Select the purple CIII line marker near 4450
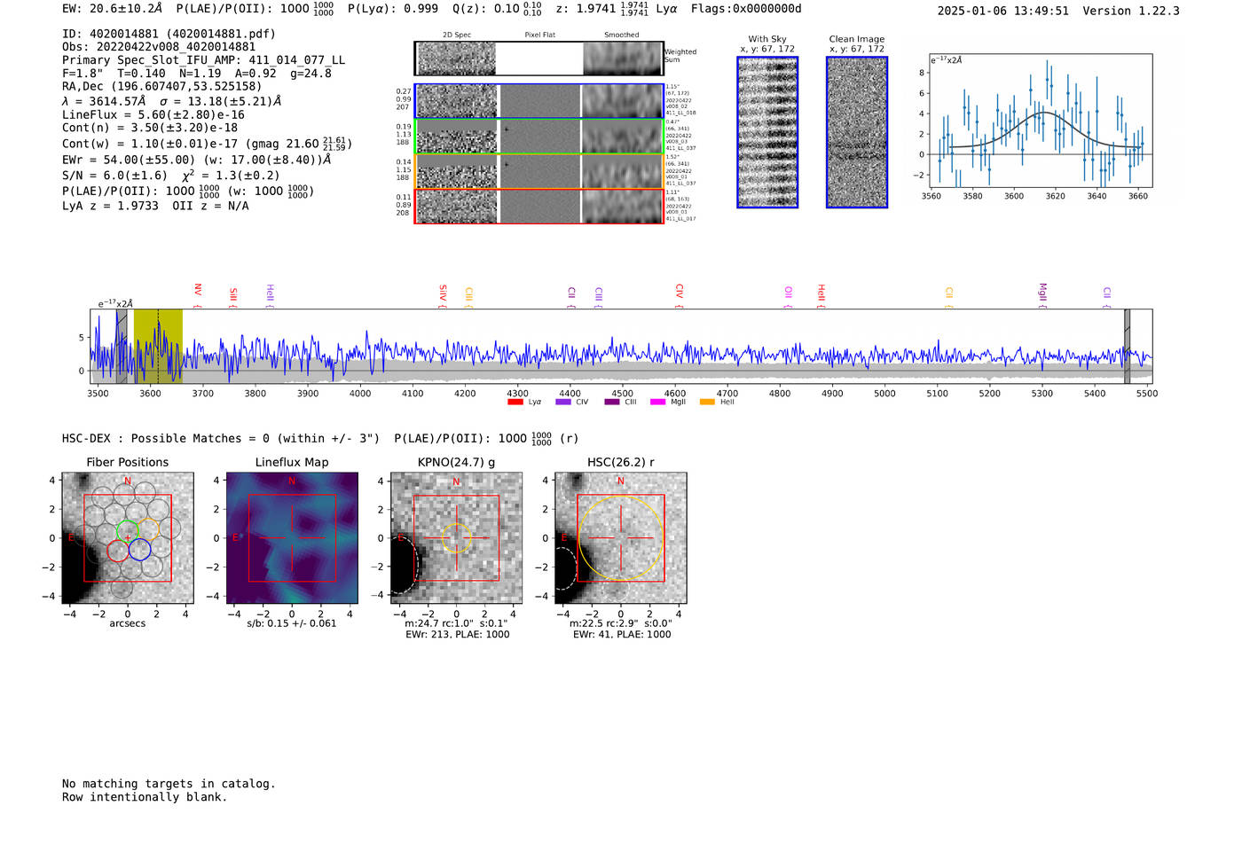 599,297
